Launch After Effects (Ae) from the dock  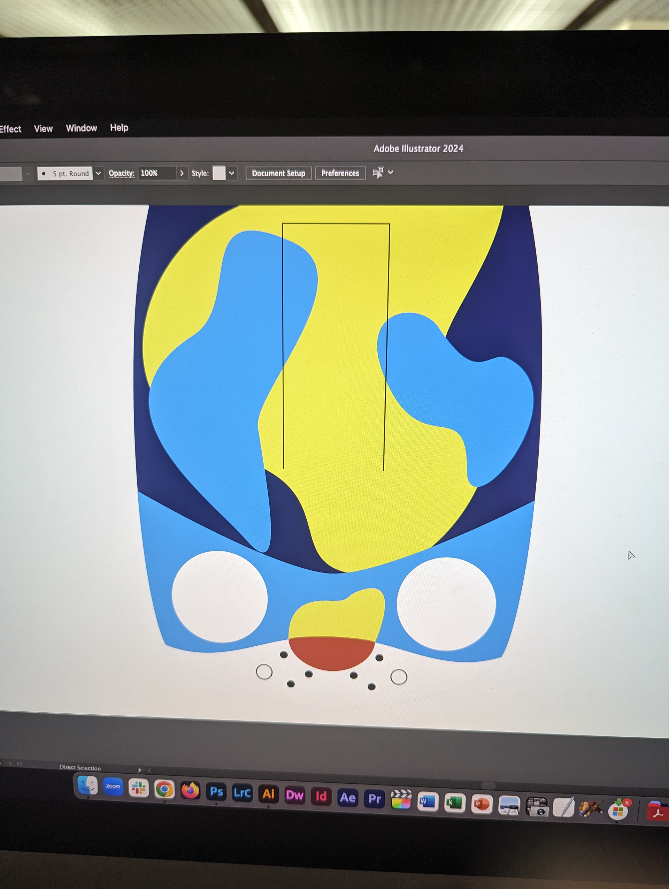[347, 798]
